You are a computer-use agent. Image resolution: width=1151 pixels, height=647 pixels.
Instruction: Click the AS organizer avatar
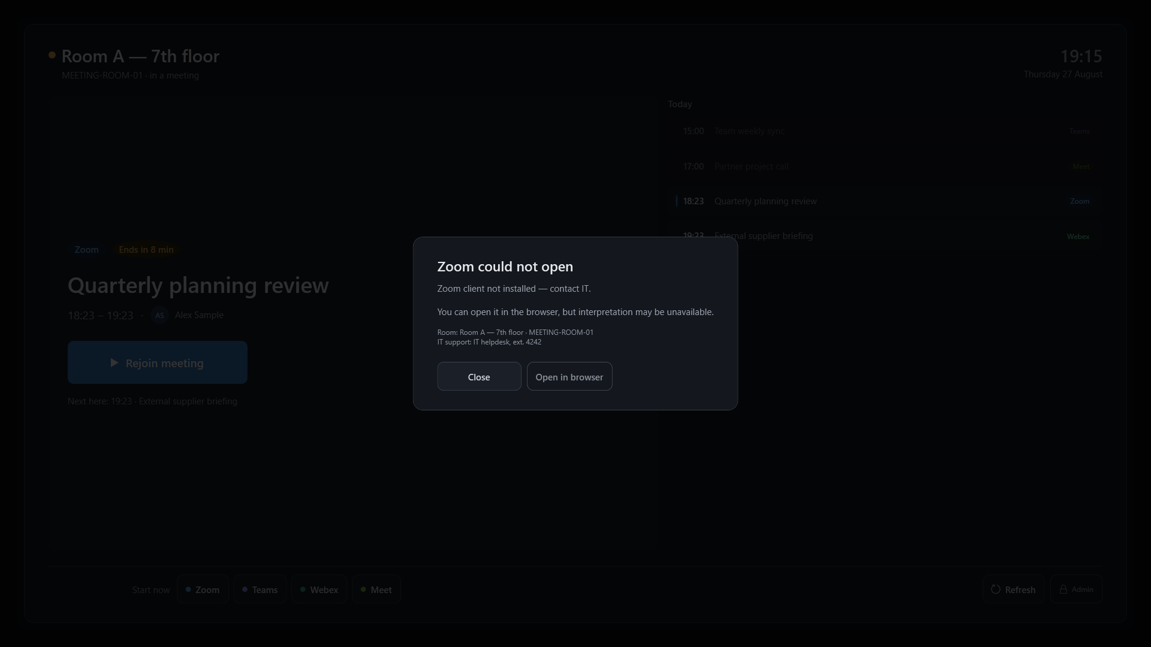[159, 315]
